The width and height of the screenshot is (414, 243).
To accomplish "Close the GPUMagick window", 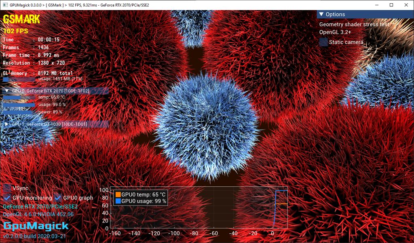I will (x=406, y=5).
